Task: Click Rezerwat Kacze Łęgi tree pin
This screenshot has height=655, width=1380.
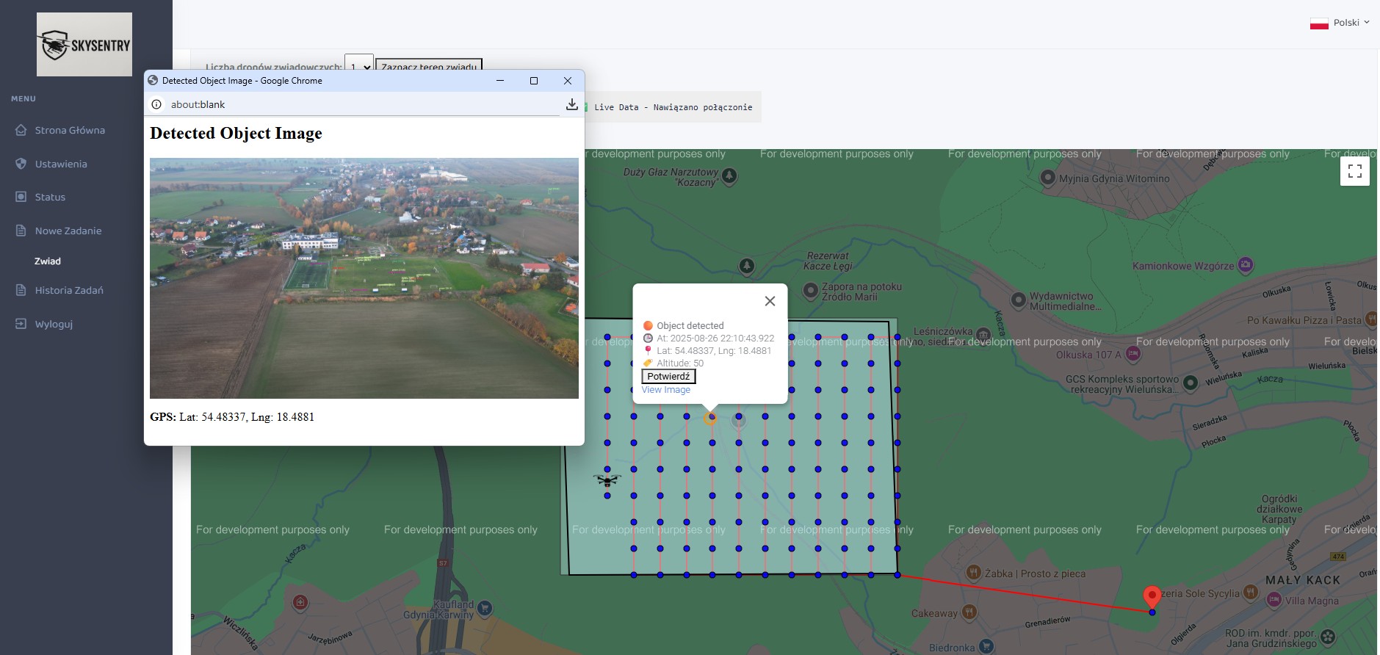Action: point(747,266)
